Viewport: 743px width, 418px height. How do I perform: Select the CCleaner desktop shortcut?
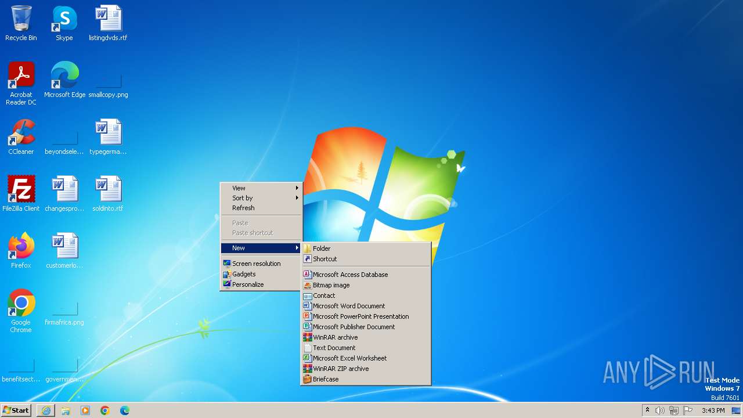(x=21, y=137)
